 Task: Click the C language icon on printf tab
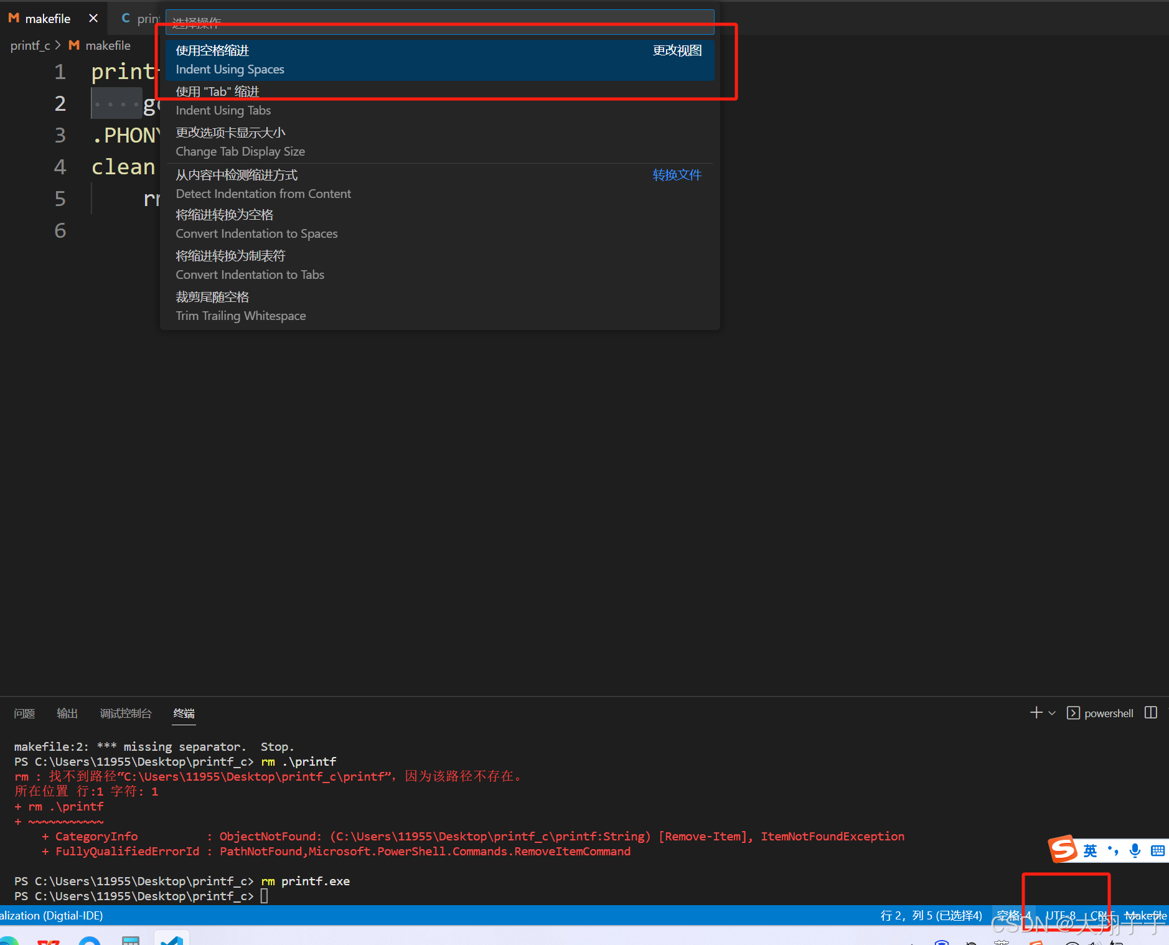pos(125,19)
